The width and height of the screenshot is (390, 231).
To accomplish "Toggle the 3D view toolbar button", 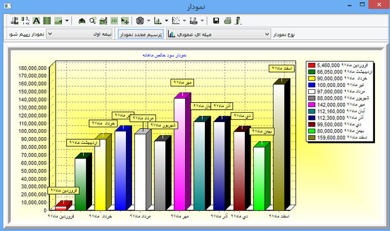I will (114, 21).
